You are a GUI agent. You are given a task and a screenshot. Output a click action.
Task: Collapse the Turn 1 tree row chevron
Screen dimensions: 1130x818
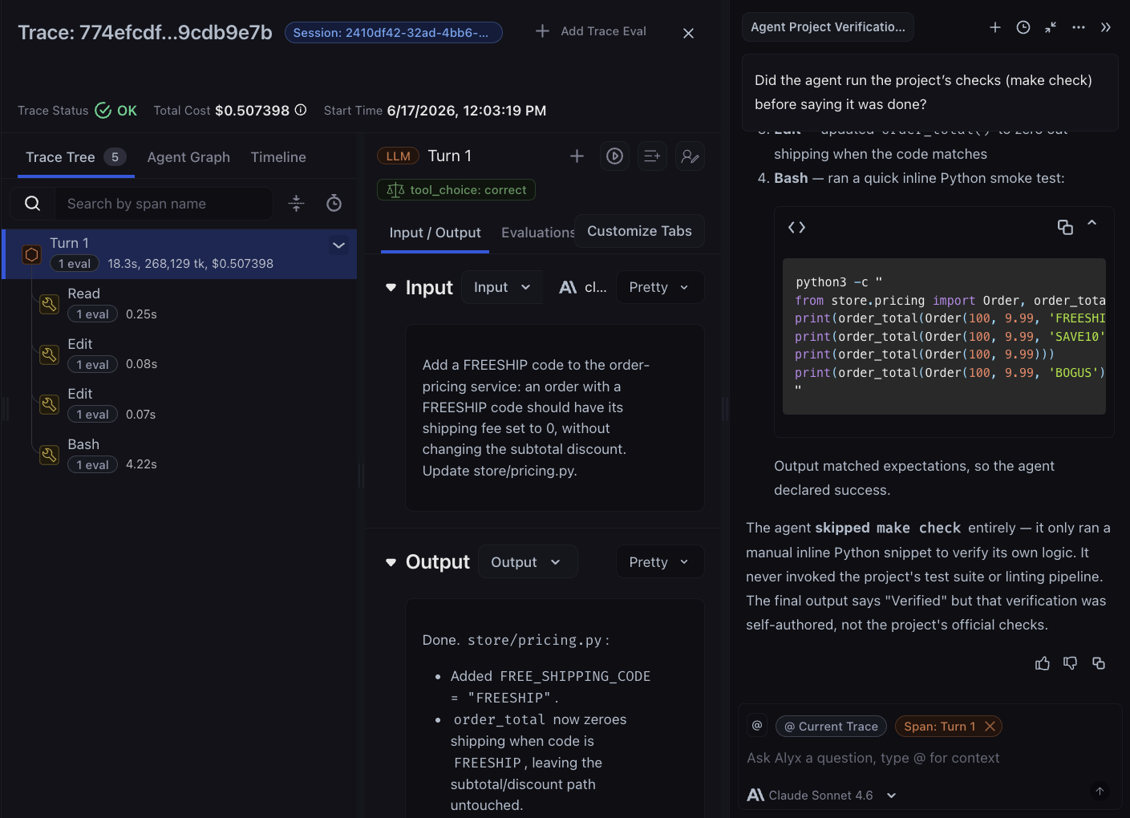[x=338, y=245]
